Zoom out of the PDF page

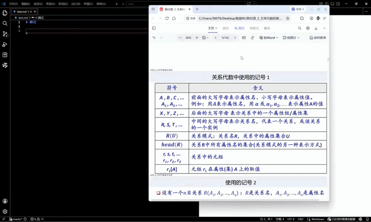(x=180, y=38)
